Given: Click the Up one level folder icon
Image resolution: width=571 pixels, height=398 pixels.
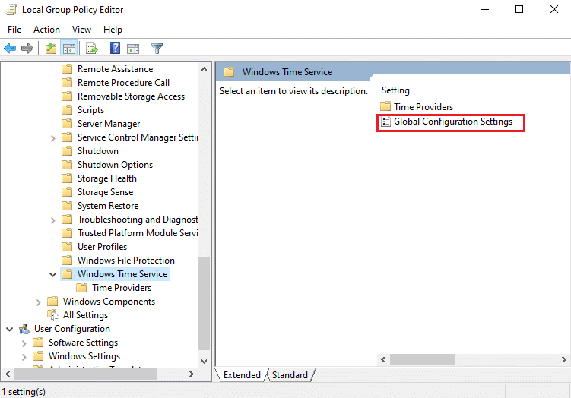Looking at the screenshot, I should tap(51, 49).
